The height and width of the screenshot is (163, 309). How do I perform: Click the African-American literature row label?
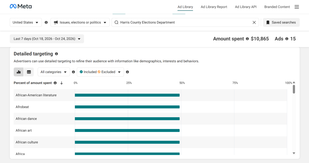click(x=36, y=95)
